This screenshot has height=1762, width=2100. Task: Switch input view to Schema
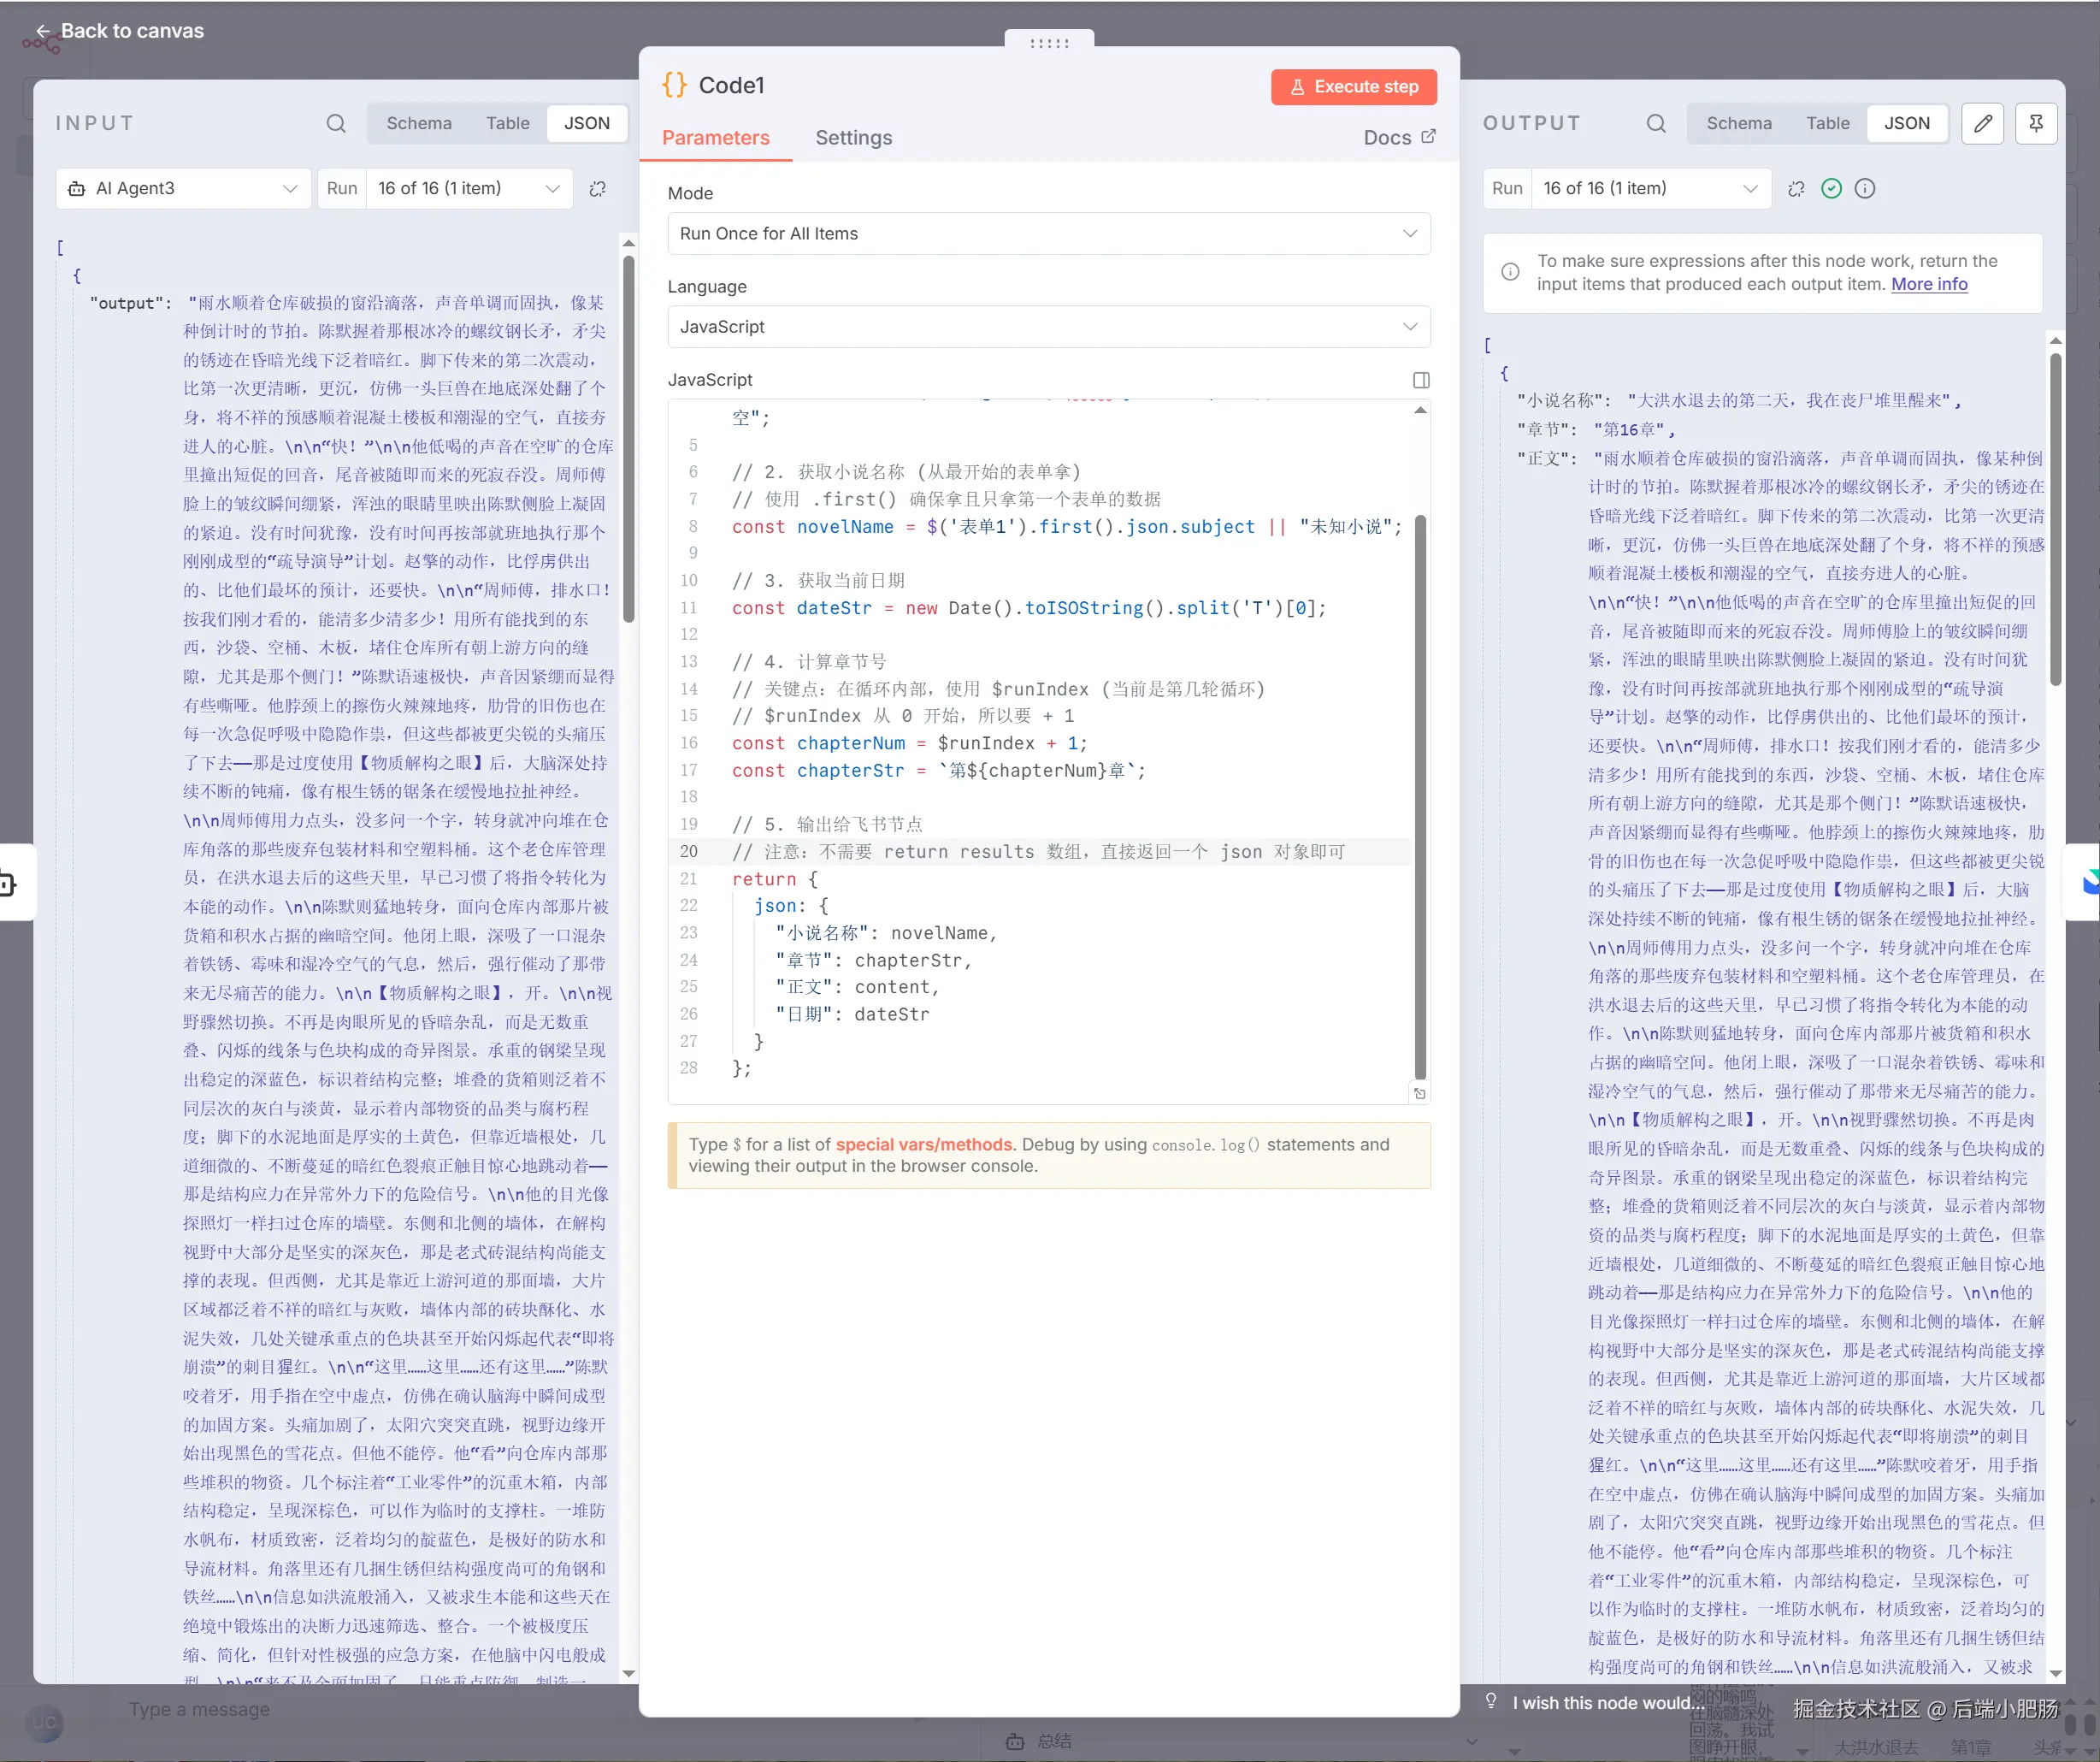[419, 123]
